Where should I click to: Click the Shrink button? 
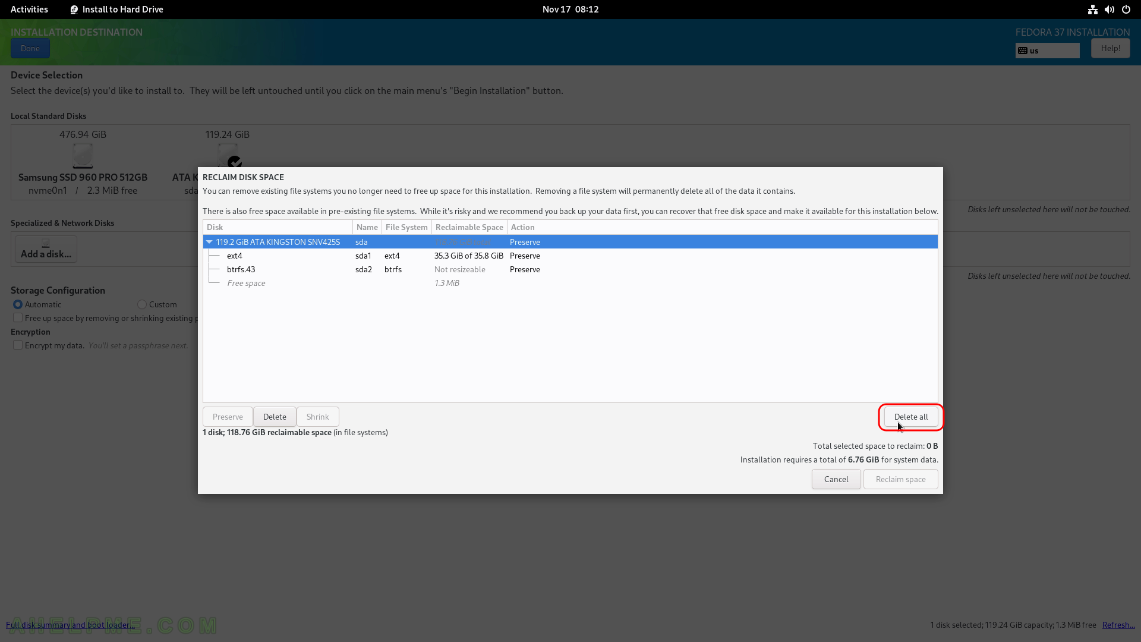[x=317, y=417]
